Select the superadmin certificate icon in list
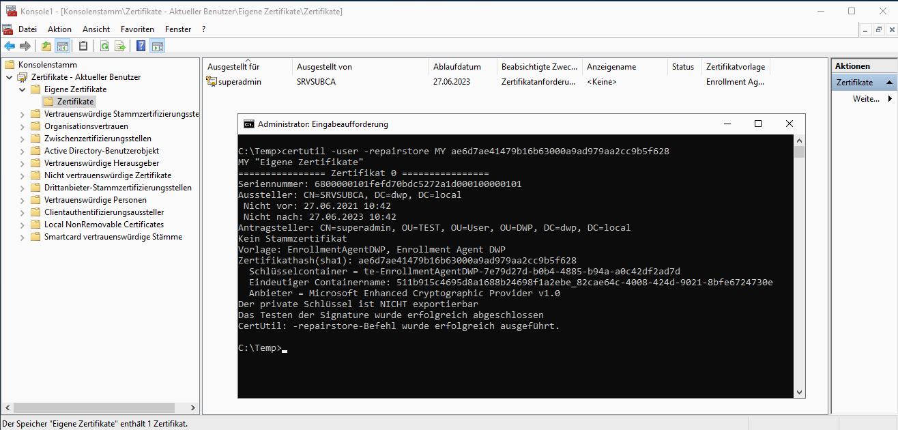 pos(212,82)
